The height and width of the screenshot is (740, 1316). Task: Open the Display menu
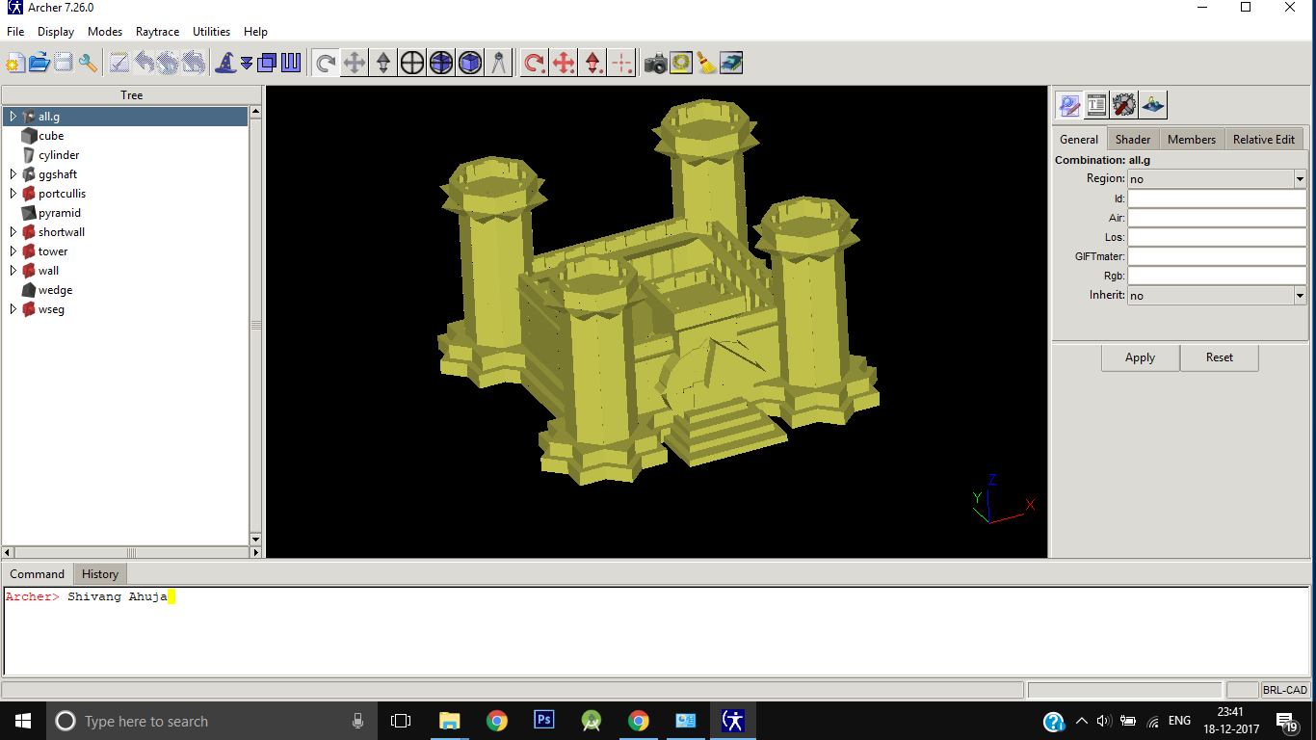[x=56, y=32]
